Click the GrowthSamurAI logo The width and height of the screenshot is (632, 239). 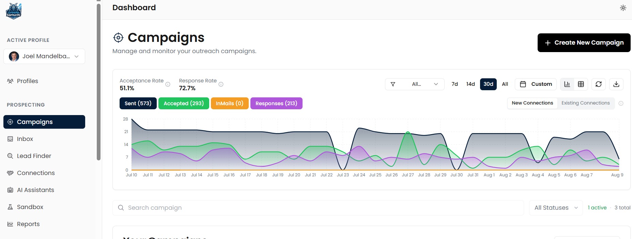pos(14,11)
